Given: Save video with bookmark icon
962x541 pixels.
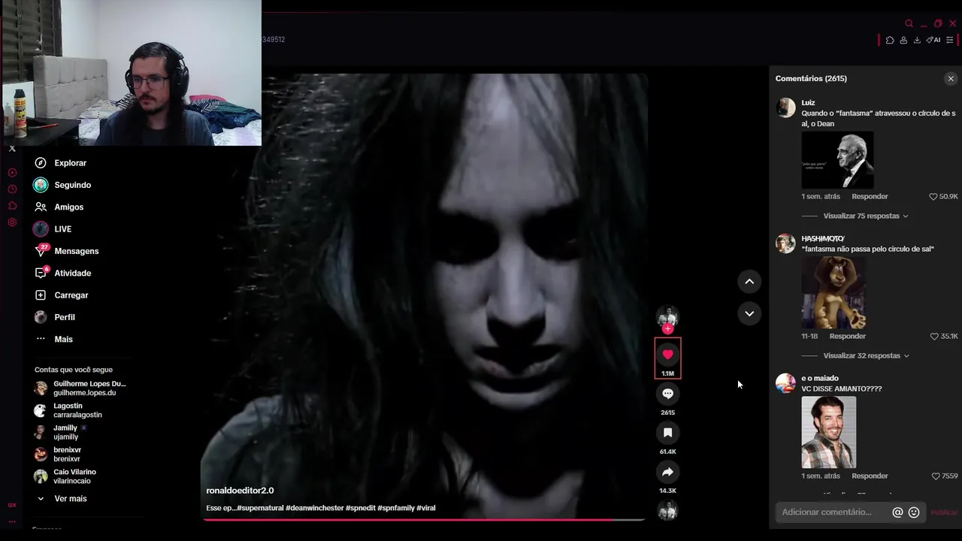Looking at the screenshot, I should pyautogui.click(x=667, y=433).
